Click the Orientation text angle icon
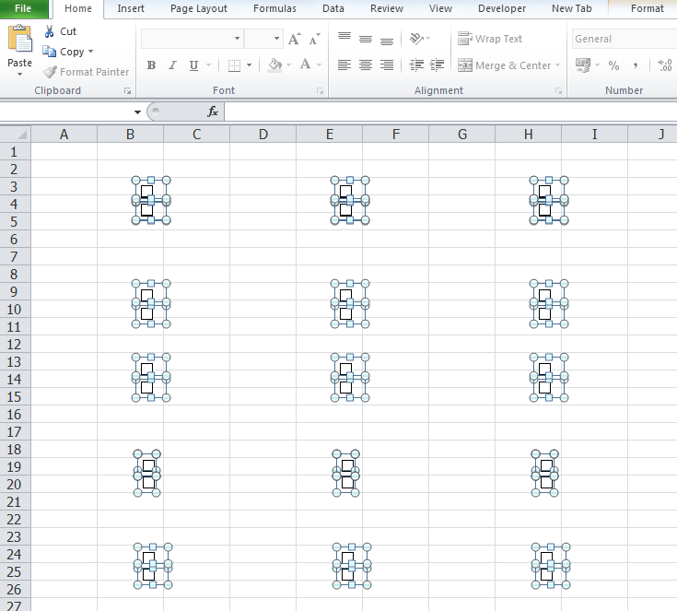The height and width of the screenshot is (611, 677). (416, 39)
